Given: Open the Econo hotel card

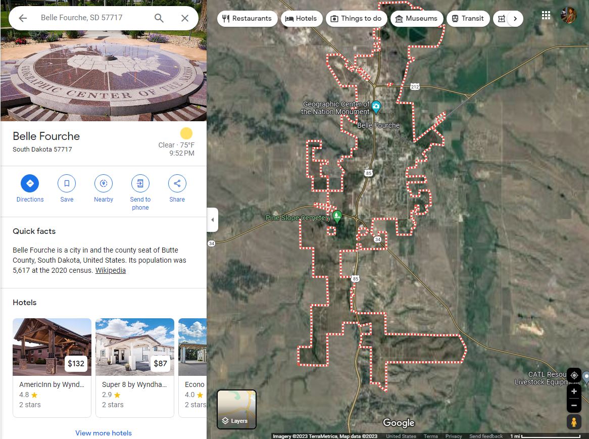Looking at the screenshot, I should tap(192, 368).
